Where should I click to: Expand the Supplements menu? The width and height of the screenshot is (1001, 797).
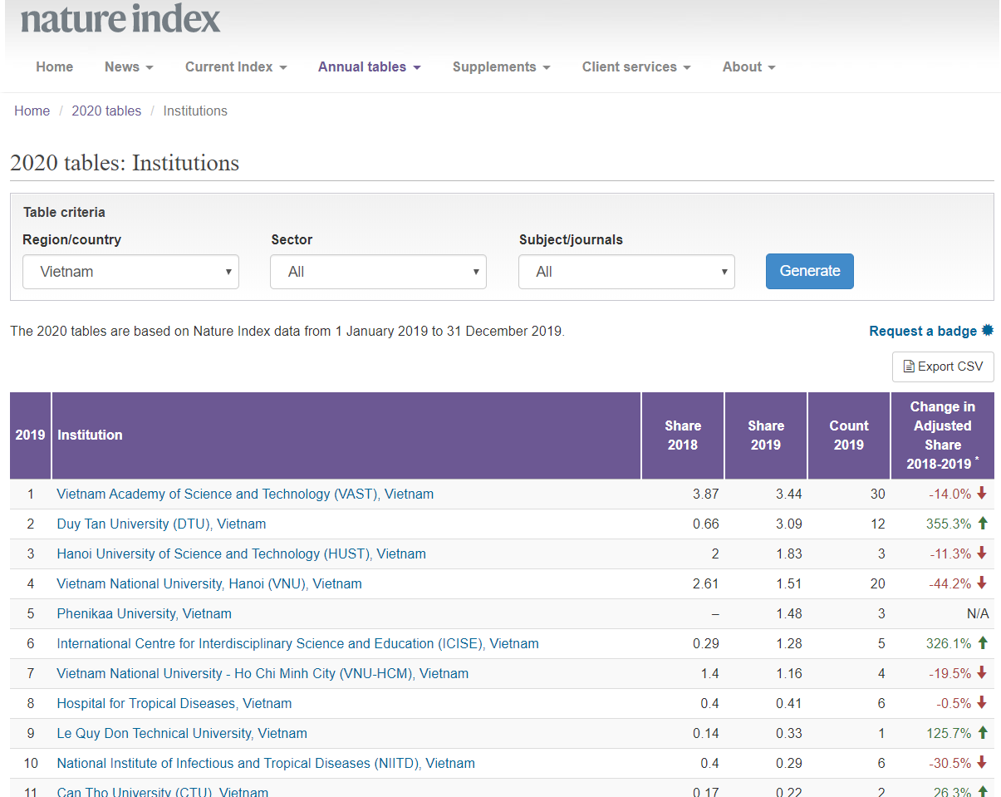coord(502,67)
